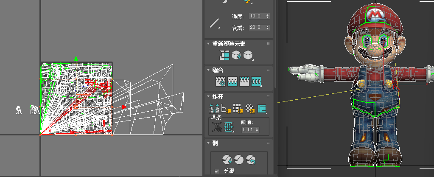Choose the linear falloff diagonal-line brush icon
The height and width of the screenshot is (177, 434).
tap(215, 23)
